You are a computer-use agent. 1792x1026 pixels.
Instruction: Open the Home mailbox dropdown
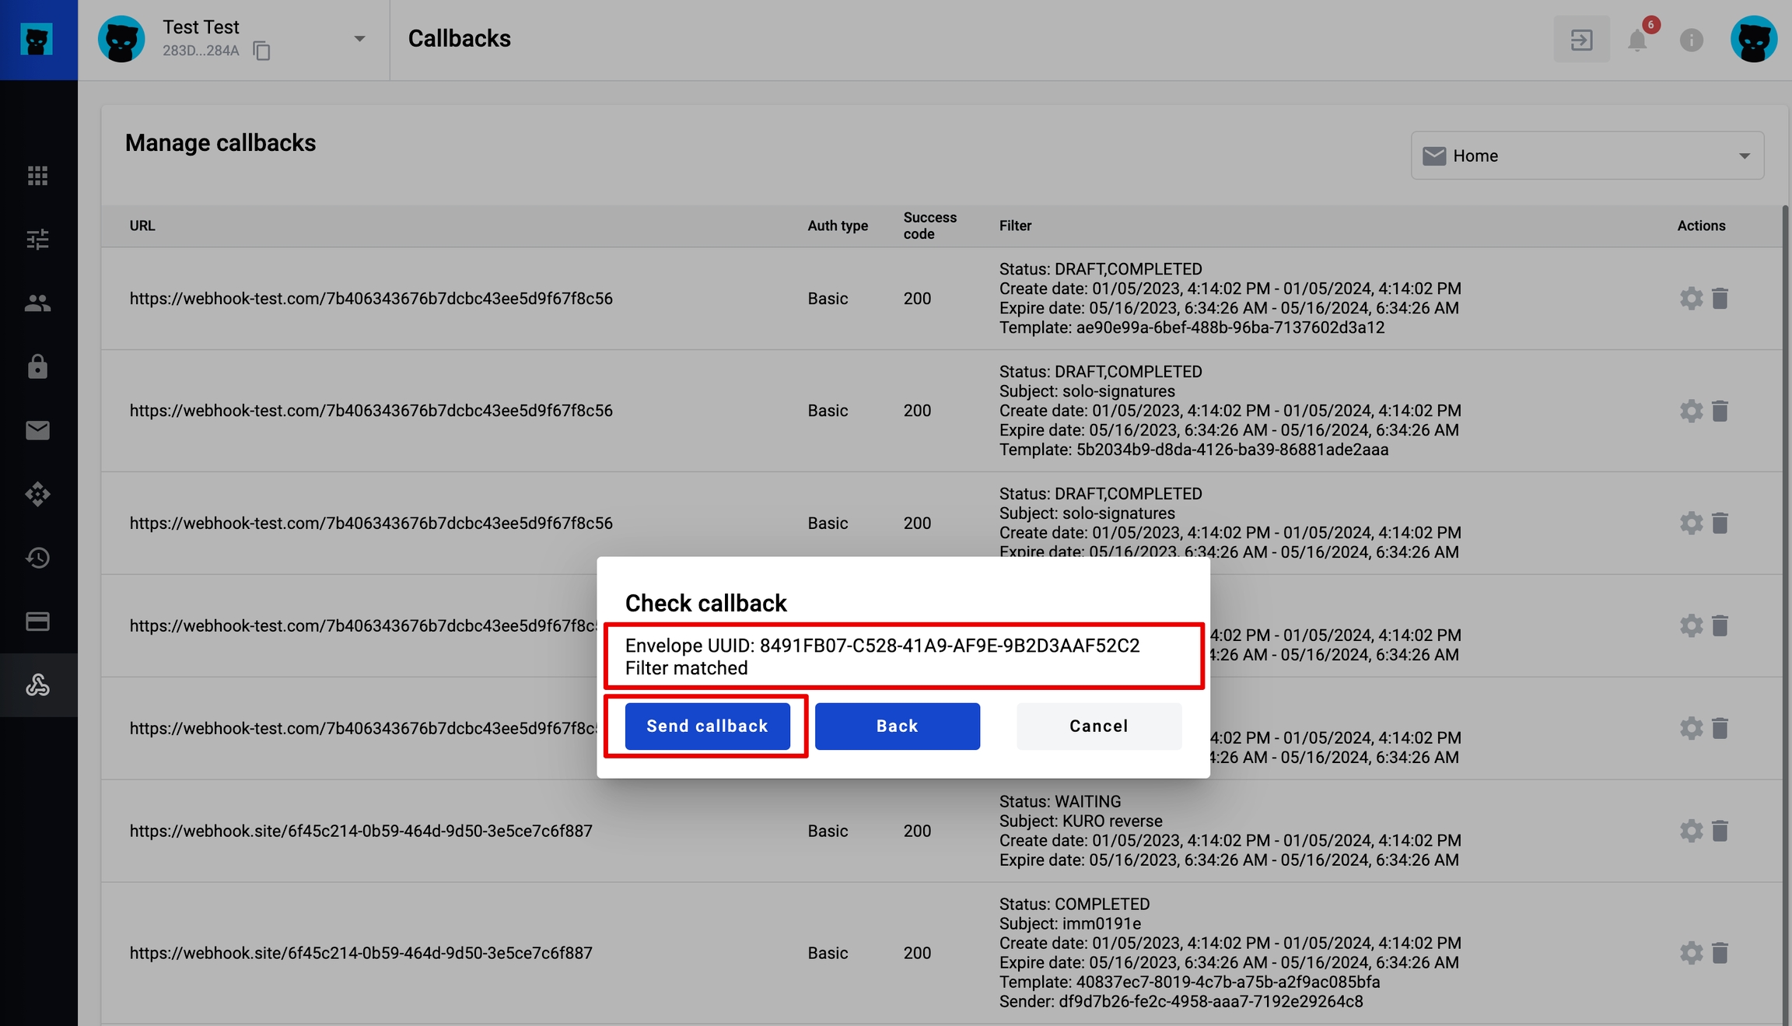coord(1587,156)
